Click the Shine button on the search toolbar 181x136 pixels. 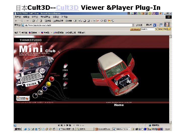(160, 29)
